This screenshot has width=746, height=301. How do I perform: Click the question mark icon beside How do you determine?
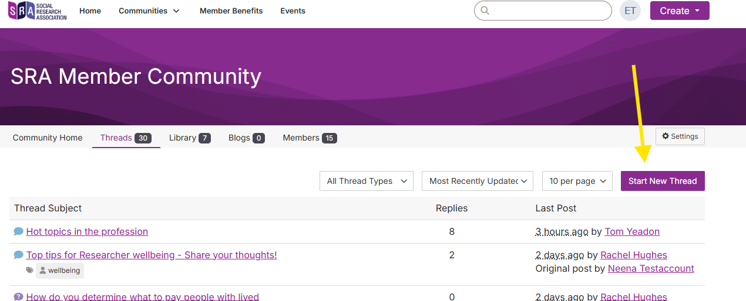point(18,297)
